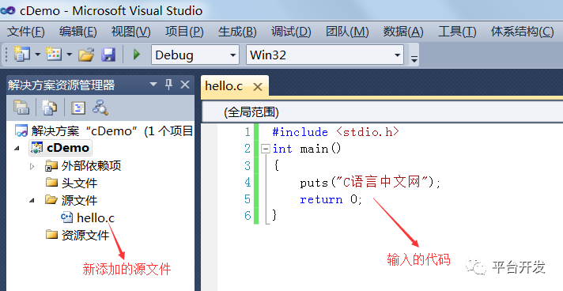The width and height of the screenshot is (563, 291).
Task: Open the 数据(A) menu
Action: click(x=402, y=32)
